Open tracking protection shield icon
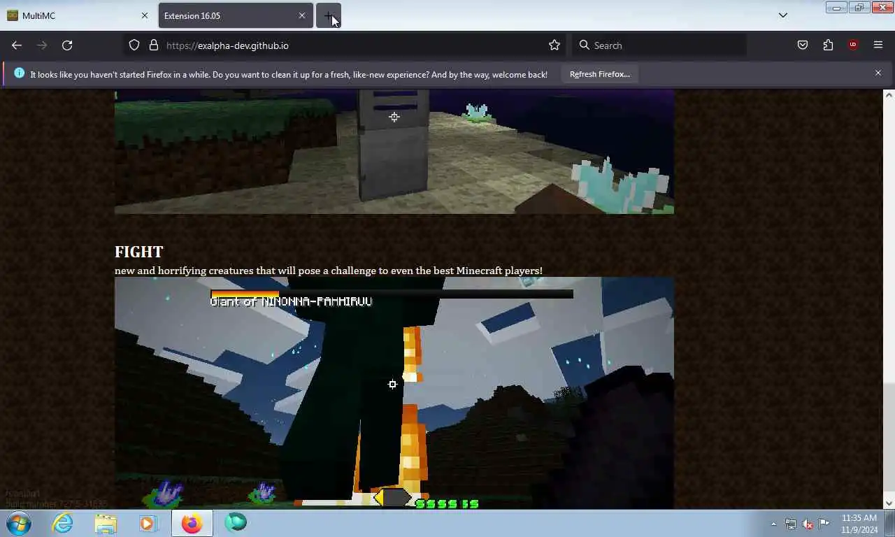 (x=134, y=45)
